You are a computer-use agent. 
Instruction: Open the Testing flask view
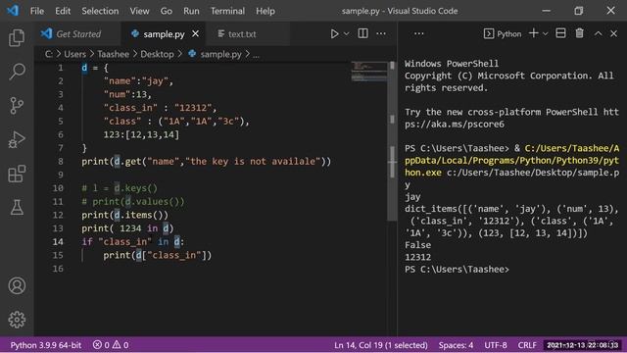(17, 207)
